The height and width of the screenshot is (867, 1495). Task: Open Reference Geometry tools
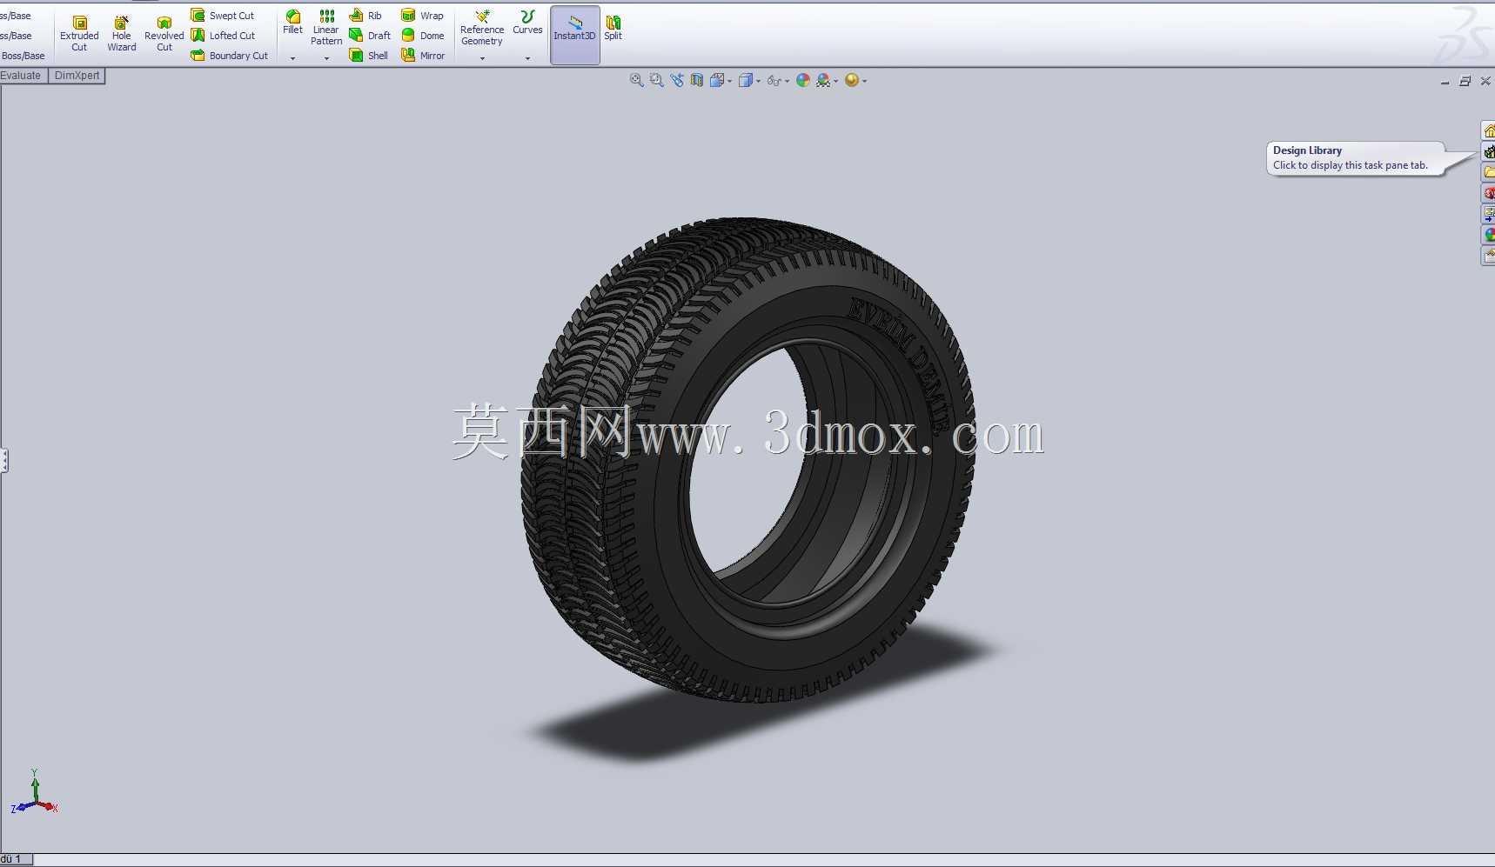482,28
